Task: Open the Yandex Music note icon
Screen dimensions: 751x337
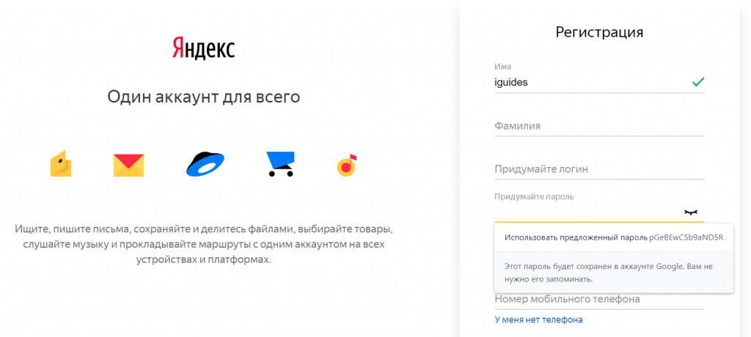Action: (346, 165)
